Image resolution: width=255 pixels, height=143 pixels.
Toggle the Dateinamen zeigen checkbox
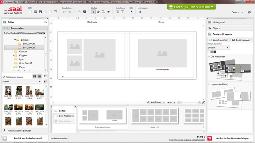[x=4, y=77]
